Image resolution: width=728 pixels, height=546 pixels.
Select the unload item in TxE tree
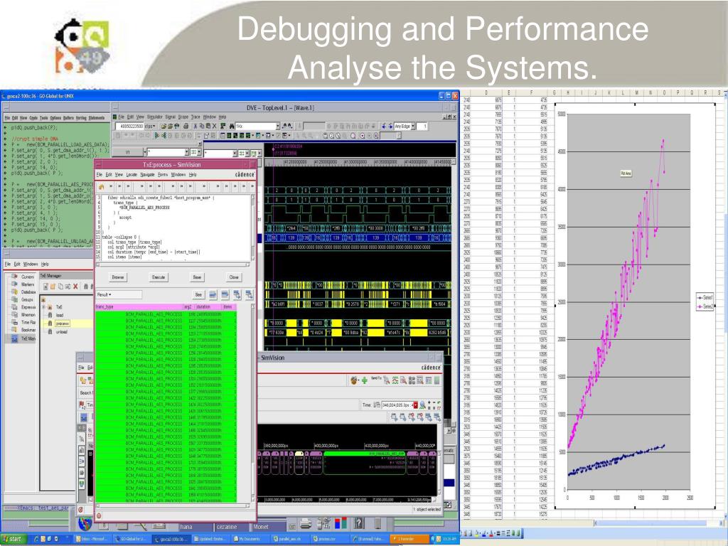61,331
